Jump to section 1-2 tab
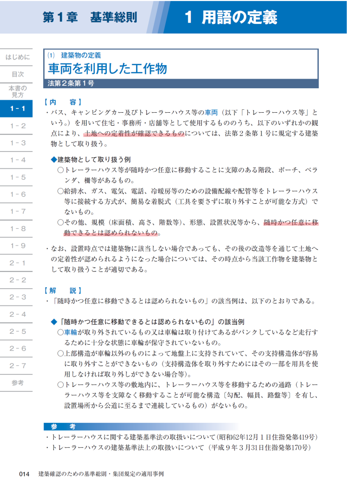Image resolution: width=347 pixels, height=491 pixels. point(17,126)
